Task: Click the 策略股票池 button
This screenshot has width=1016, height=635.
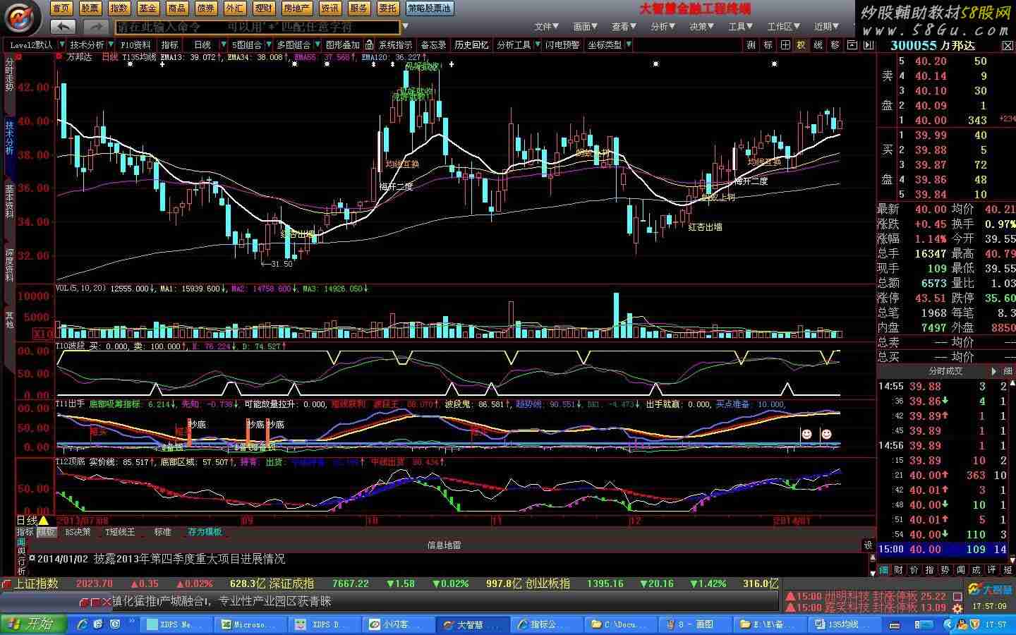Action: click(x=429, y=8)
